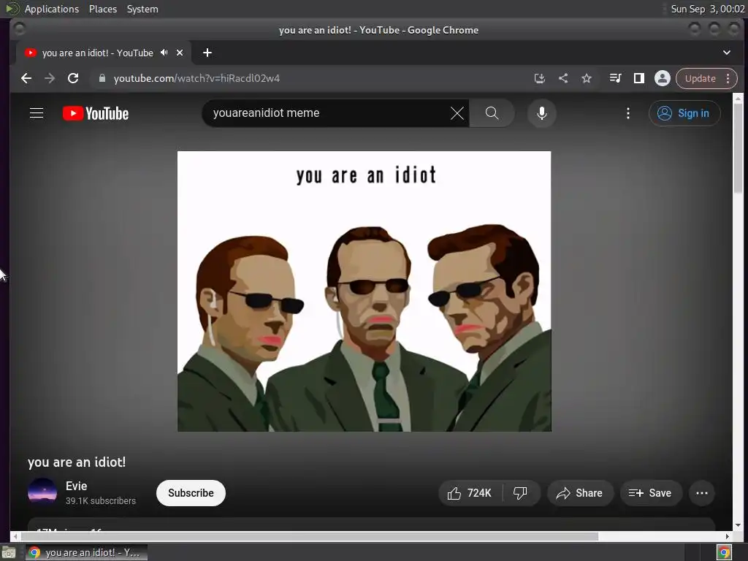
Task: Click the clock showing Sun Sep 3
Action: click(x=707, y=9)
